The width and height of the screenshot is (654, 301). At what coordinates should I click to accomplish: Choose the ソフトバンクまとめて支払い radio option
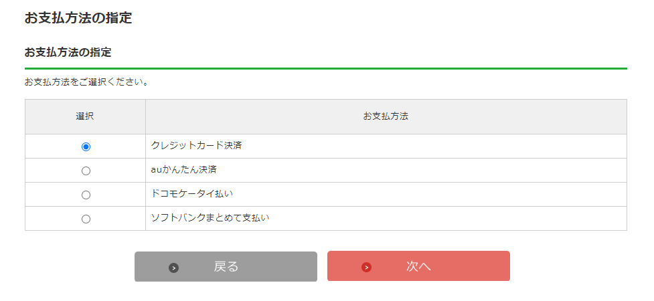click(x=86, y=219)
